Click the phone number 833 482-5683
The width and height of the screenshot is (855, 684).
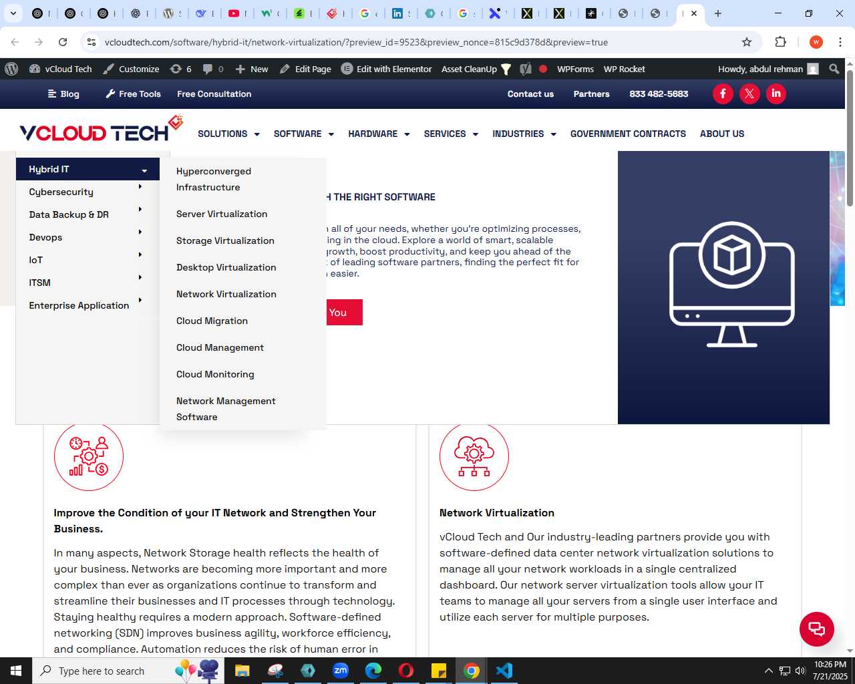click(659, 94)
